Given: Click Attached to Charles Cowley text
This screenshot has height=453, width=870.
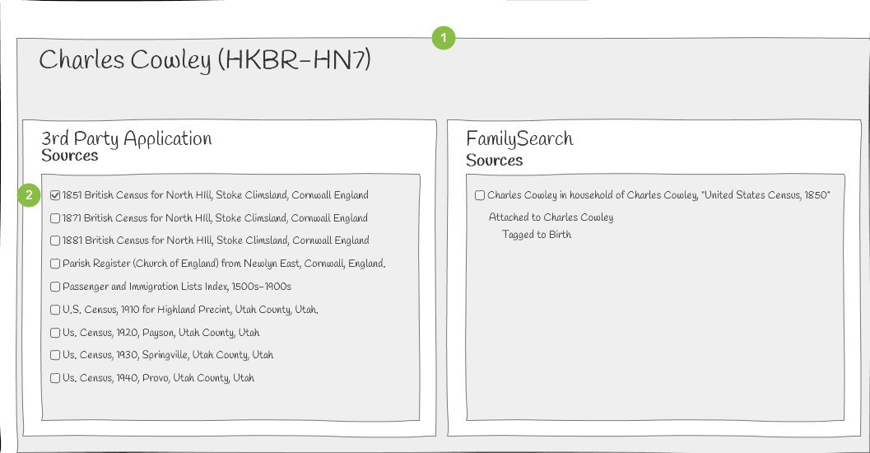Looking at the screenshot, I should (551, 217).
